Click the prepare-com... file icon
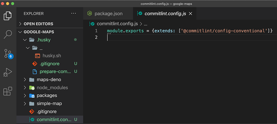Image resolution: width=277 pixels, height=124 pixels. point(35,72)
